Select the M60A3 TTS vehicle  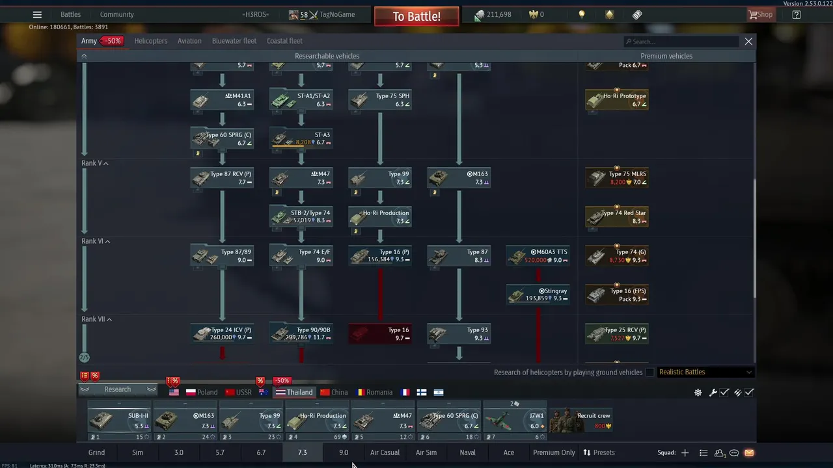coord(538,255)
